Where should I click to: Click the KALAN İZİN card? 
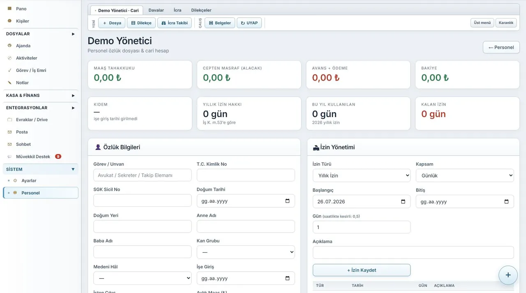[467, 113]
